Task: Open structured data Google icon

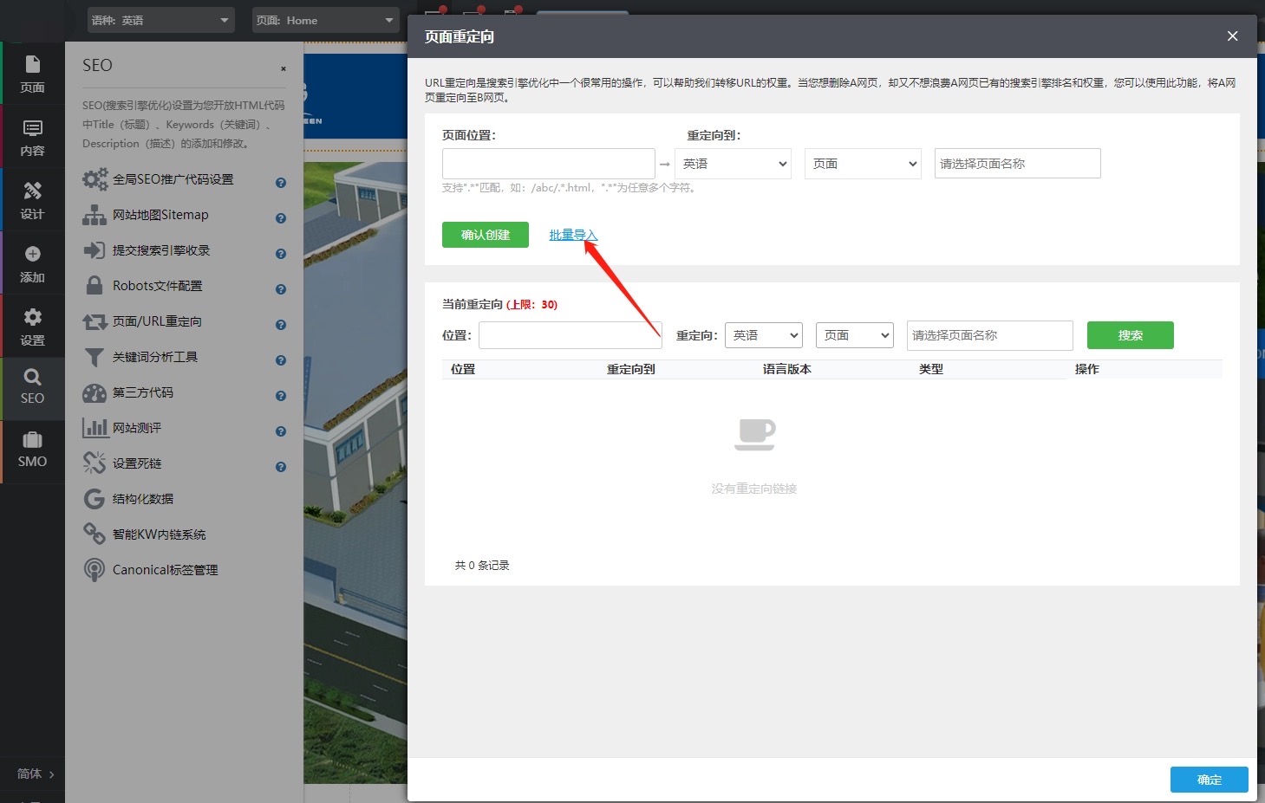Action: (94, 499)
